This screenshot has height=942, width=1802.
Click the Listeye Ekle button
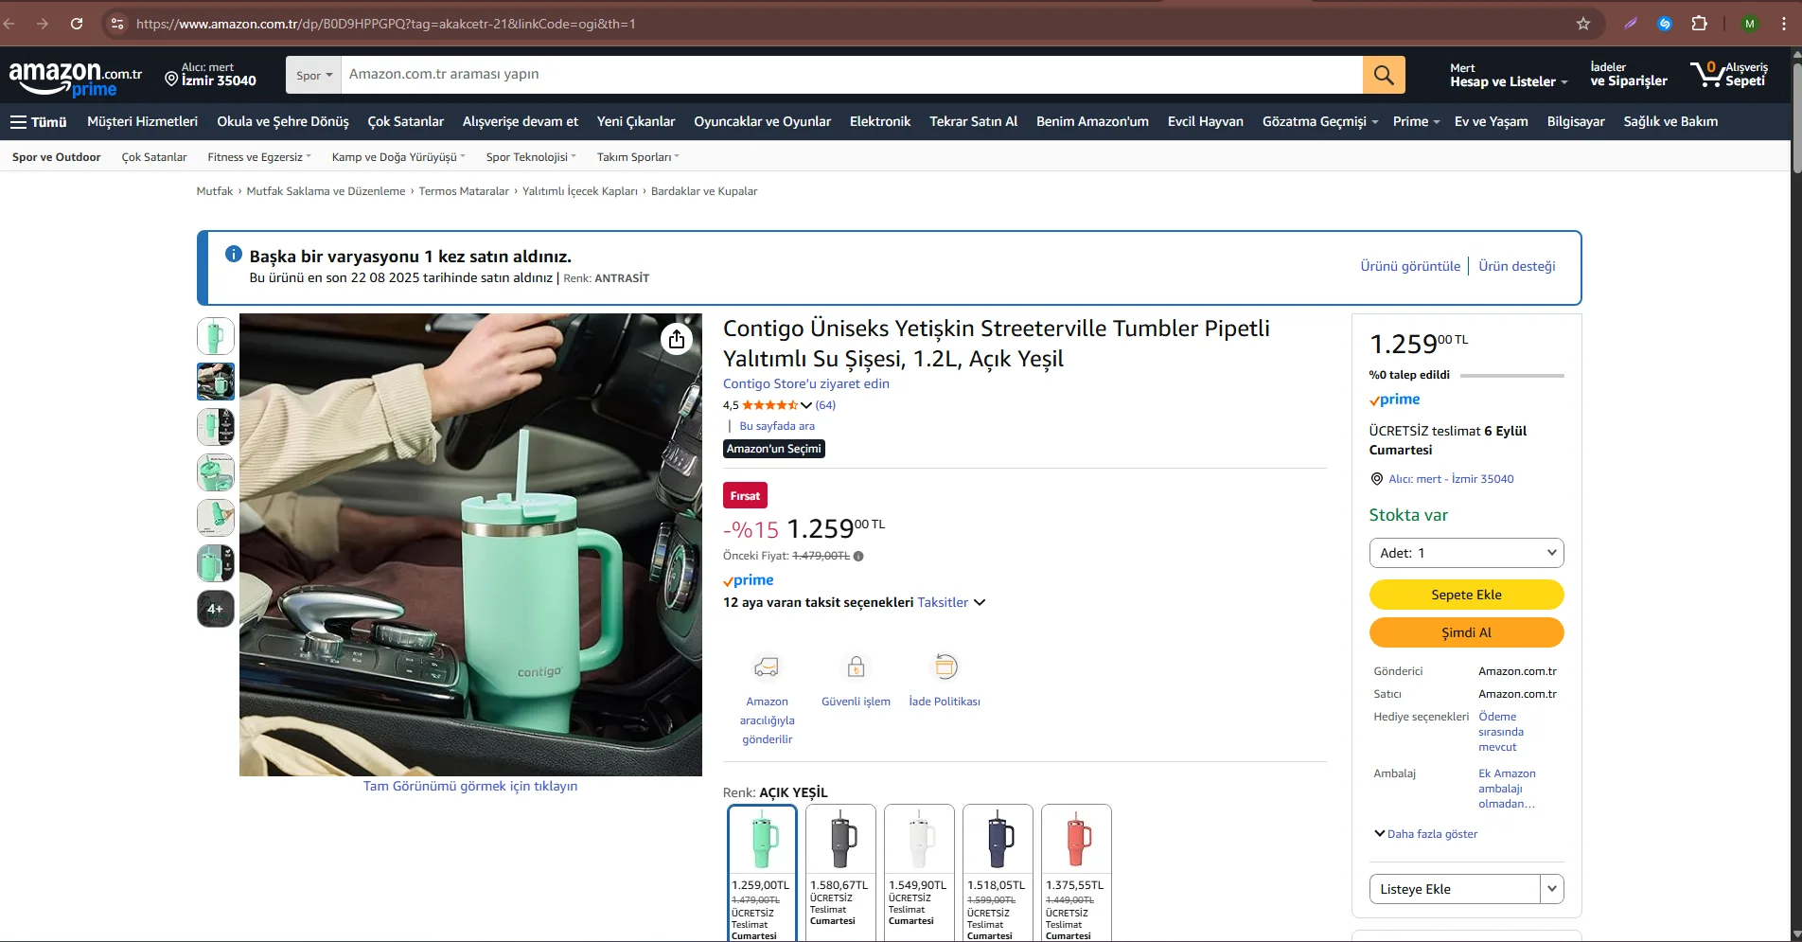[1455, 889]
